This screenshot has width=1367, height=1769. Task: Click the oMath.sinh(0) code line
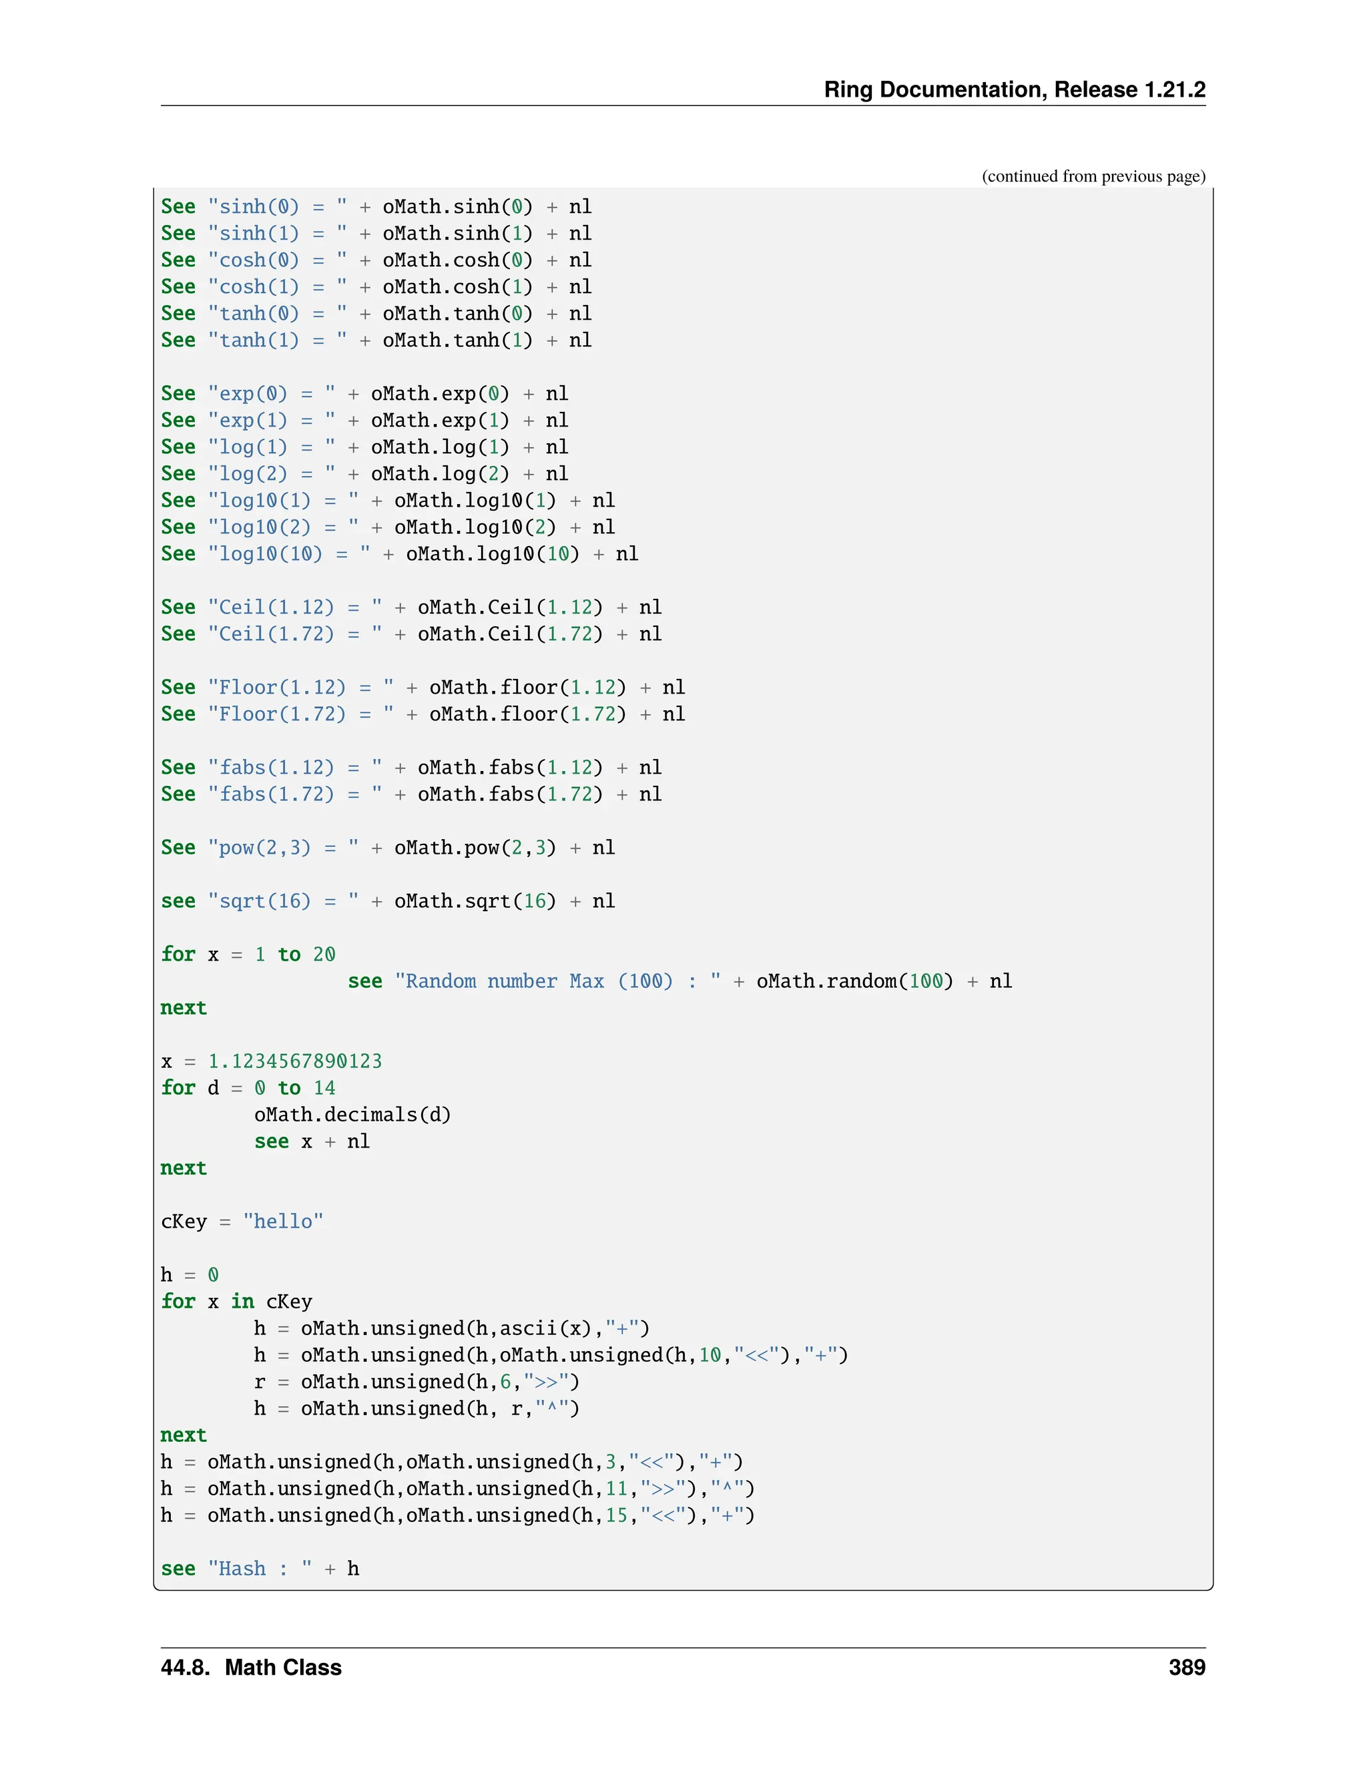376,206
